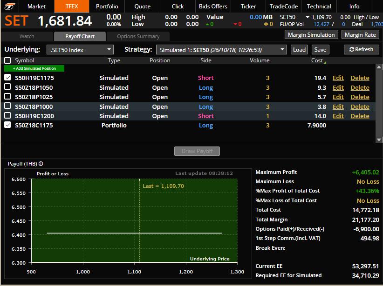Screen dimensions: 383x286
Task: Save the current strategy
Action: (320, 49)
